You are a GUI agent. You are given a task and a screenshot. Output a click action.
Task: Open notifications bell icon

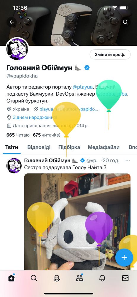click(102, 278)
